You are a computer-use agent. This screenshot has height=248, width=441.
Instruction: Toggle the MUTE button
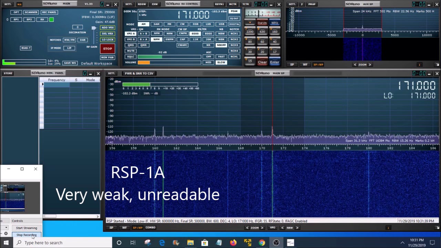(x=131, y=51)
